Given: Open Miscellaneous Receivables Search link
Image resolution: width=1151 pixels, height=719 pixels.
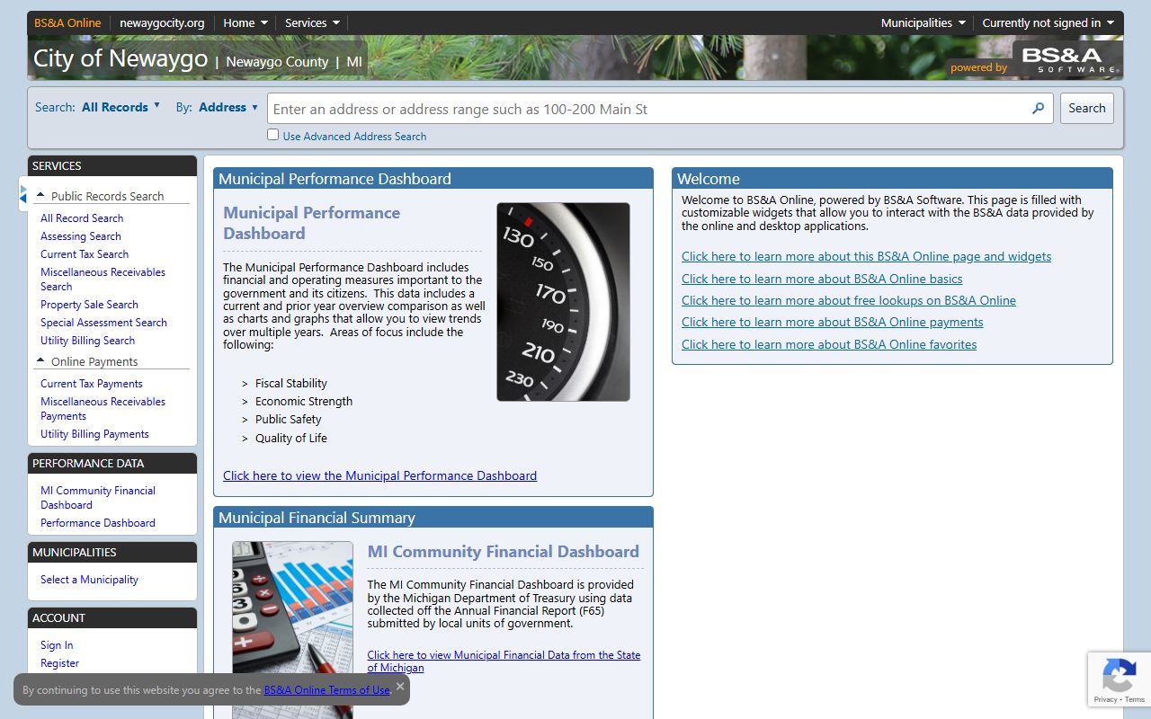Looking at the screenshot, I should pos(103,280).
